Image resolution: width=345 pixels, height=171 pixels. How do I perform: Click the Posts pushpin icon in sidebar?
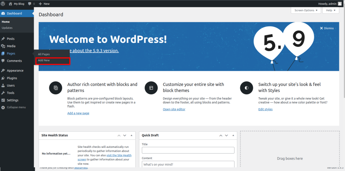click(x=3, y=39)
